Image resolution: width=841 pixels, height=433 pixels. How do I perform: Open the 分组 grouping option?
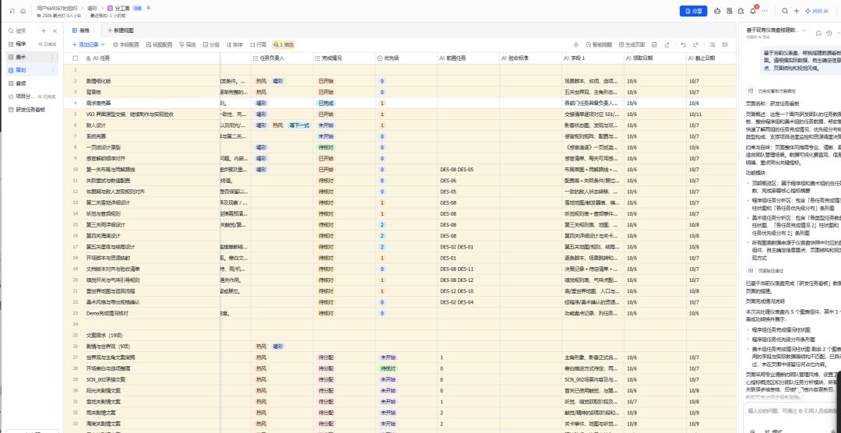[x=211, y=44]
